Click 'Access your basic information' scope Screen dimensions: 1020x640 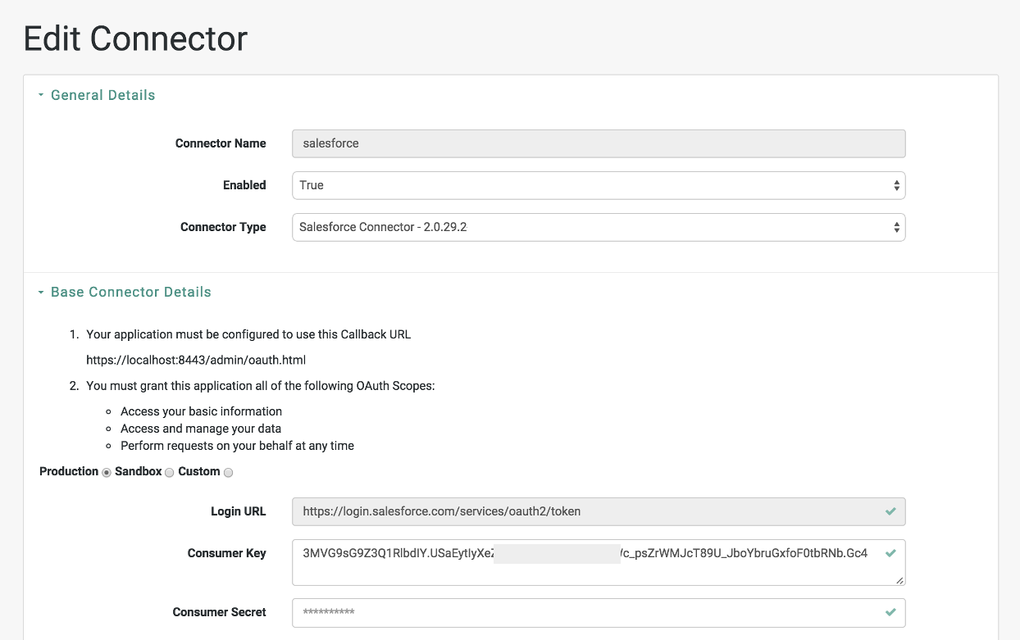[x=201, y=411]
